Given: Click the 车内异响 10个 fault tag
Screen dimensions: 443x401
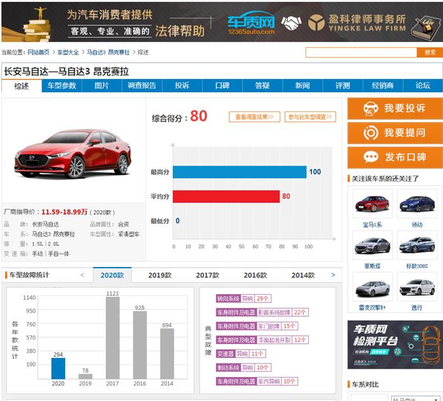Looking at the screenshot, I should (257, 381).
